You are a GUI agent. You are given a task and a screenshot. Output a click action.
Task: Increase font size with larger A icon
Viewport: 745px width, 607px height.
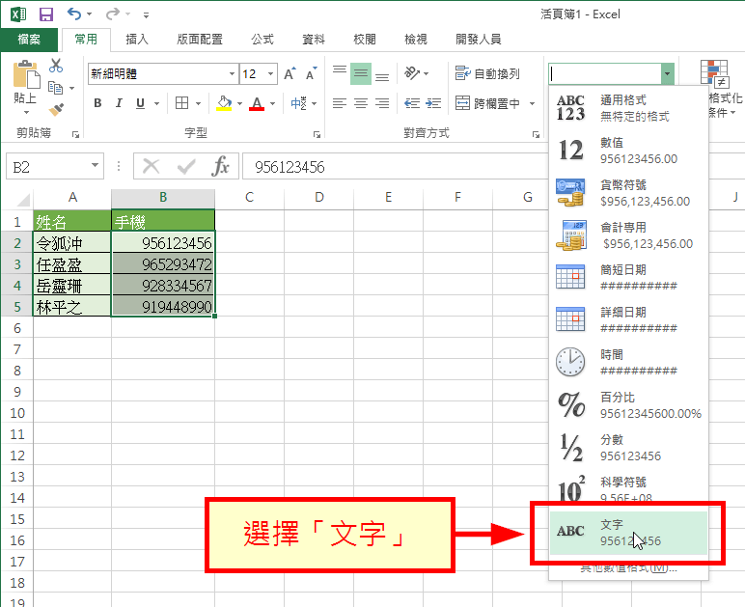tap(290, 73)
